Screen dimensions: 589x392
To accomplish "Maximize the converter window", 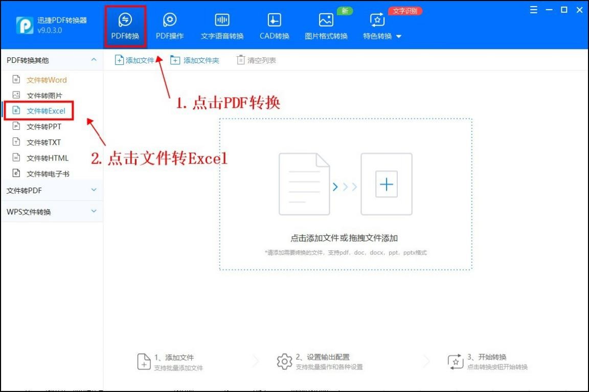I will point(564,10).
